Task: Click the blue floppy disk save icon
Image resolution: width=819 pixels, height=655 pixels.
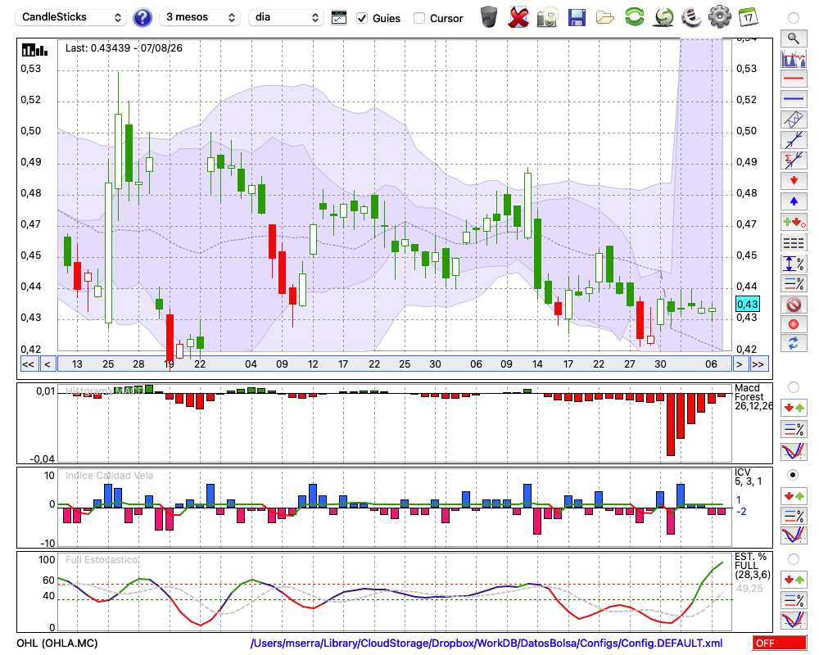Action: pos(576,18)
